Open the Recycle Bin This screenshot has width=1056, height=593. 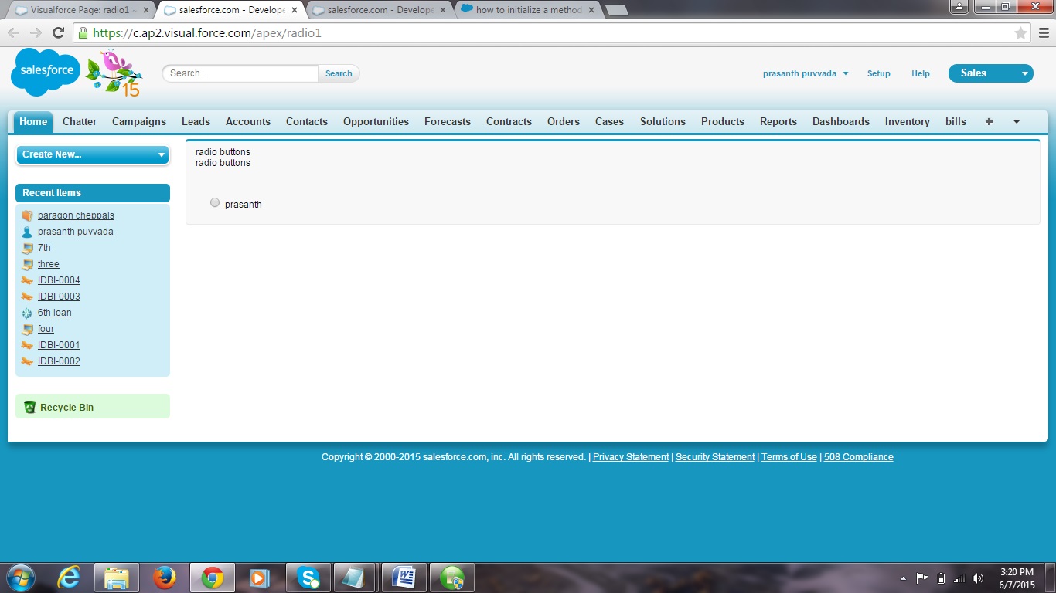[66, 407]
